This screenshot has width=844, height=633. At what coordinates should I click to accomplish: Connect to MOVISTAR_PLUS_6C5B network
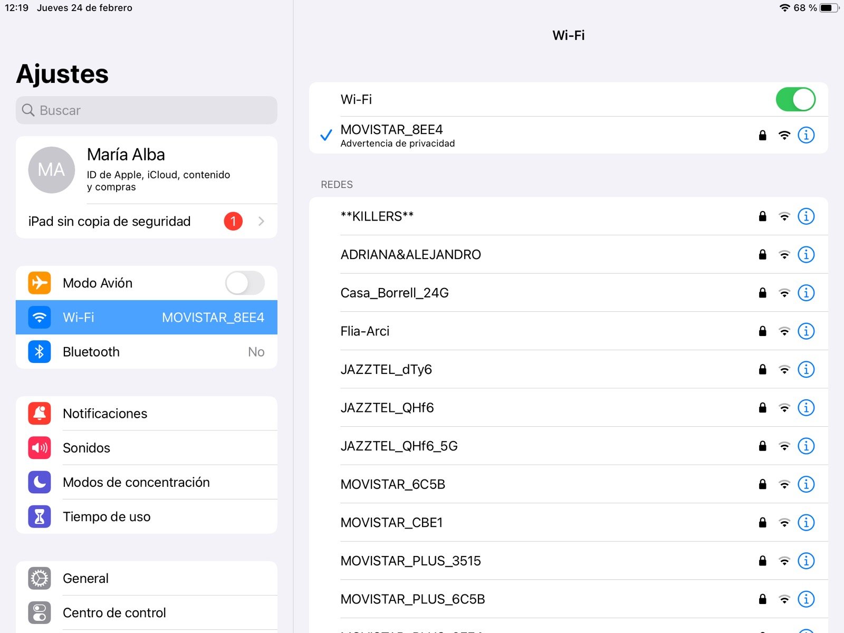569,599
